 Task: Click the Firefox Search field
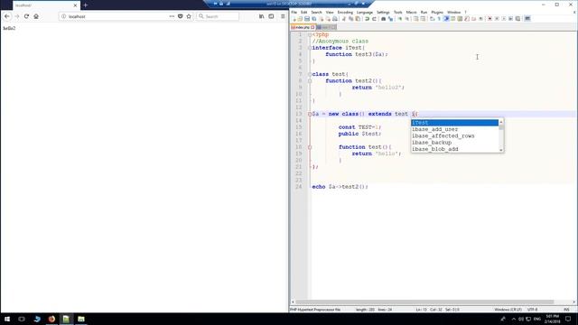coord(218,16)
